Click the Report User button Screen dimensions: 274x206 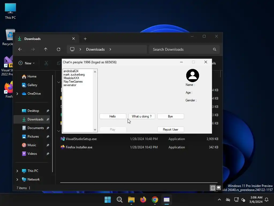170,130
